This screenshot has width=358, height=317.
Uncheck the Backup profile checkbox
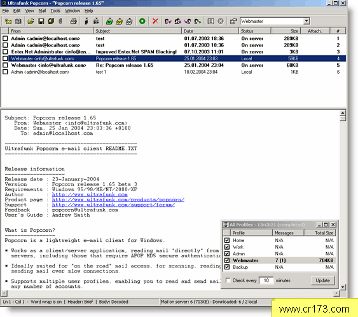227,267
